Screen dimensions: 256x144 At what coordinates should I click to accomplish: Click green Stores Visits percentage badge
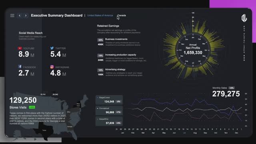pyautogui.click(x=32, y=108)
